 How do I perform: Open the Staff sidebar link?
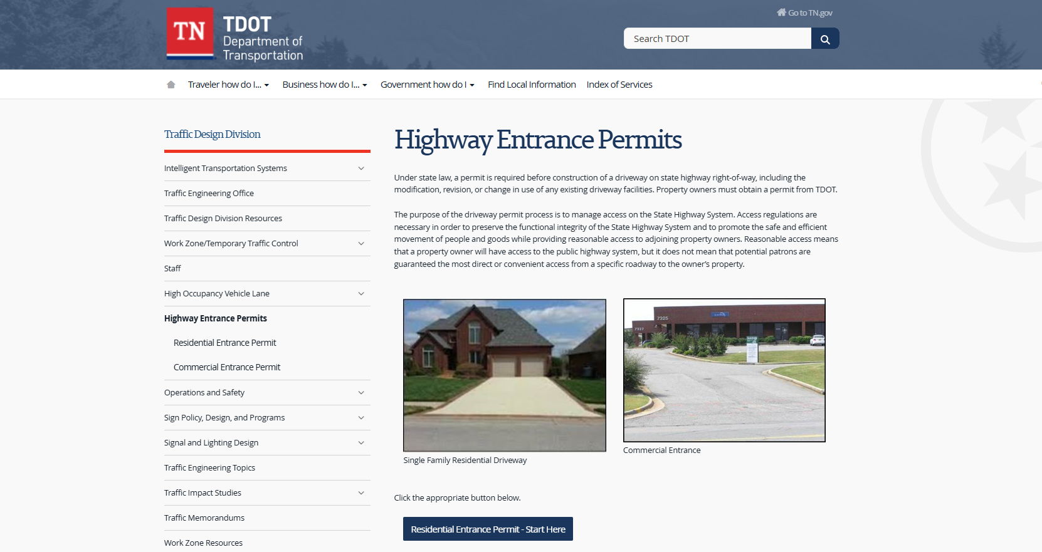tap(172, 269)
